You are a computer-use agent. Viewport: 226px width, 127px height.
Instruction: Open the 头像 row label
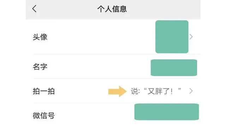pyautogui.click(x=40, y=37)
